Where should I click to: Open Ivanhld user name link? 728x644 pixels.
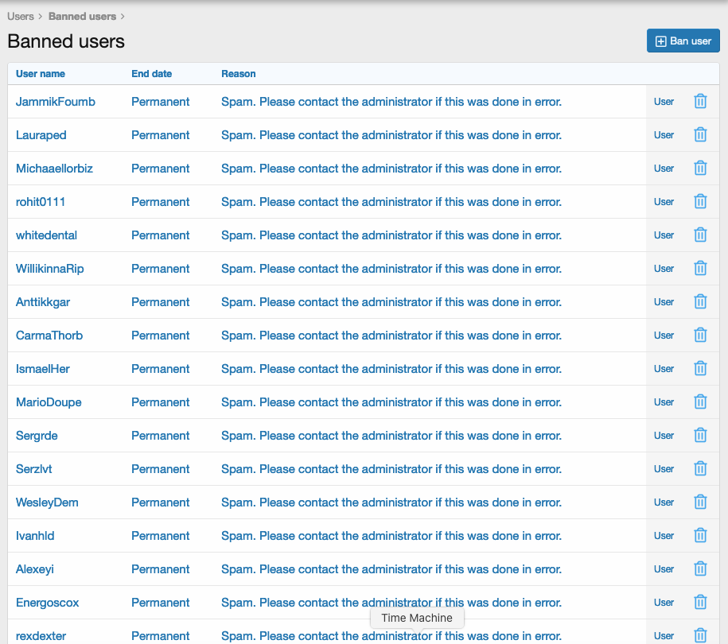point(35,536)
